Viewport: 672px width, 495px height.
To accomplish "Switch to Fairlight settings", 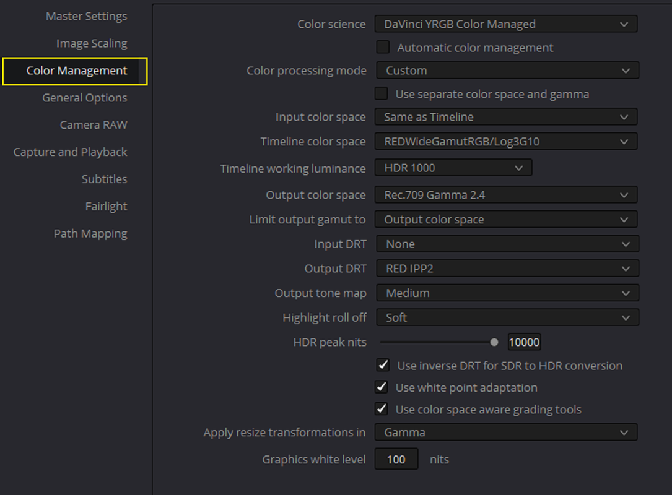I will (107, 207).
